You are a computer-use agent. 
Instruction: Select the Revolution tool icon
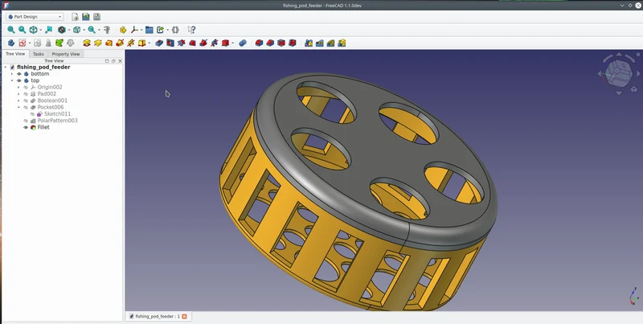(x=97, y=43)
